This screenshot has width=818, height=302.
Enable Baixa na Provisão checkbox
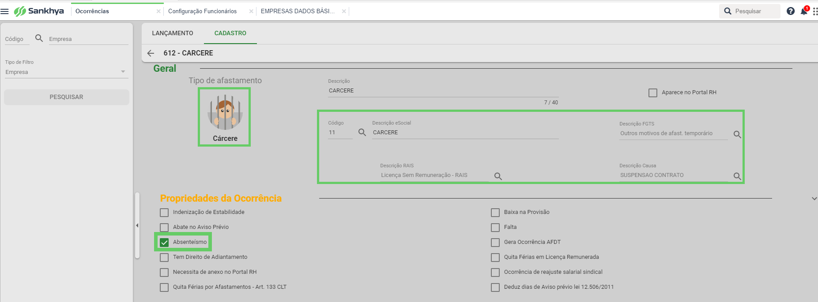pyautogui.click(x=495, y=213)
